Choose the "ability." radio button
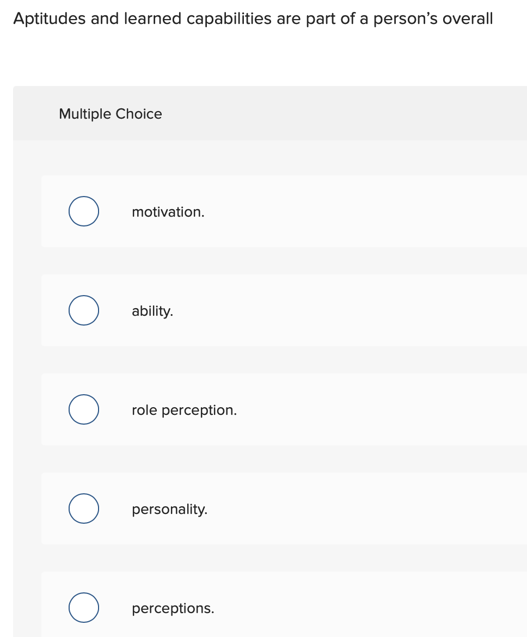527x637 pixels. (83, 311)
